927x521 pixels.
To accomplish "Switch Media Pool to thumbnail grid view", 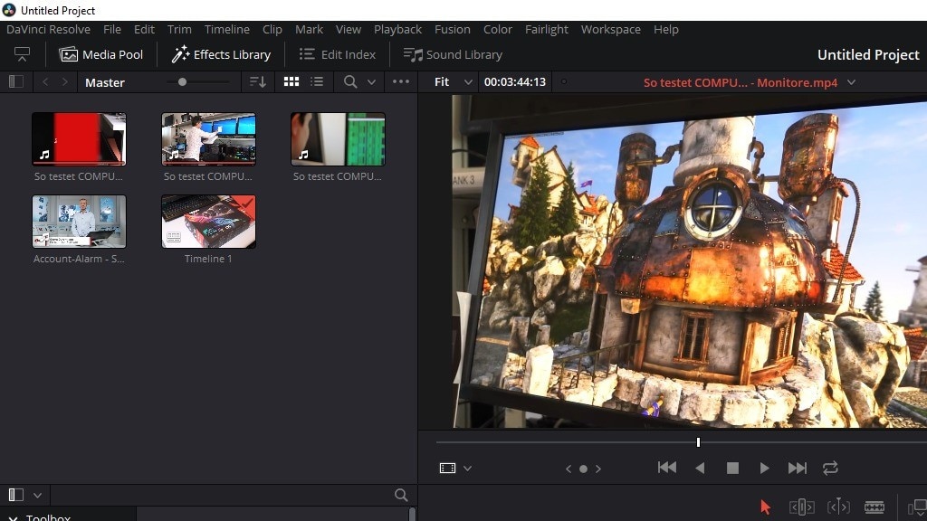I will pyautogui.click(x=291, y=81).
